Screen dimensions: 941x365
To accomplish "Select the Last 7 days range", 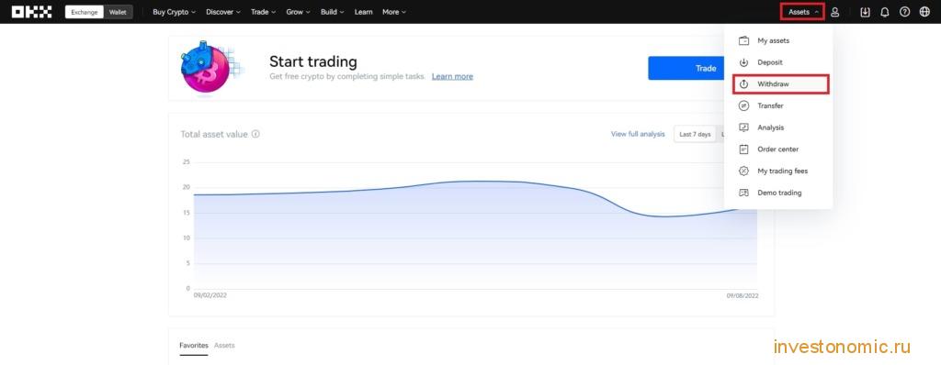I will tap(695, 134).
